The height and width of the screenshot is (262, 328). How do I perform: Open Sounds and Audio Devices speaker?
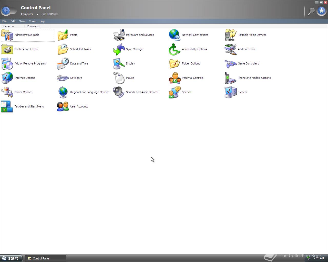(x=119, y=92)
